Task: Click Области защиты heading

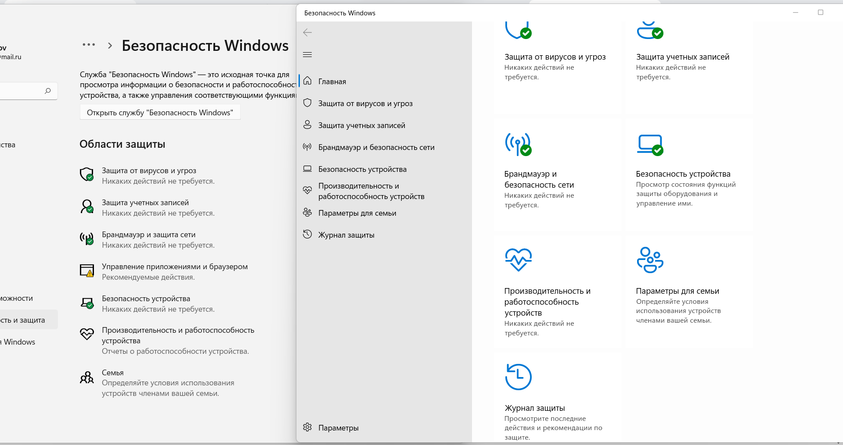Action: (x=122, y=144)
